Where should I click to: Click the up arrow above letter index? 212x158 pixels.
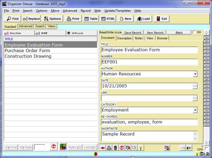[x=206, y=33]
